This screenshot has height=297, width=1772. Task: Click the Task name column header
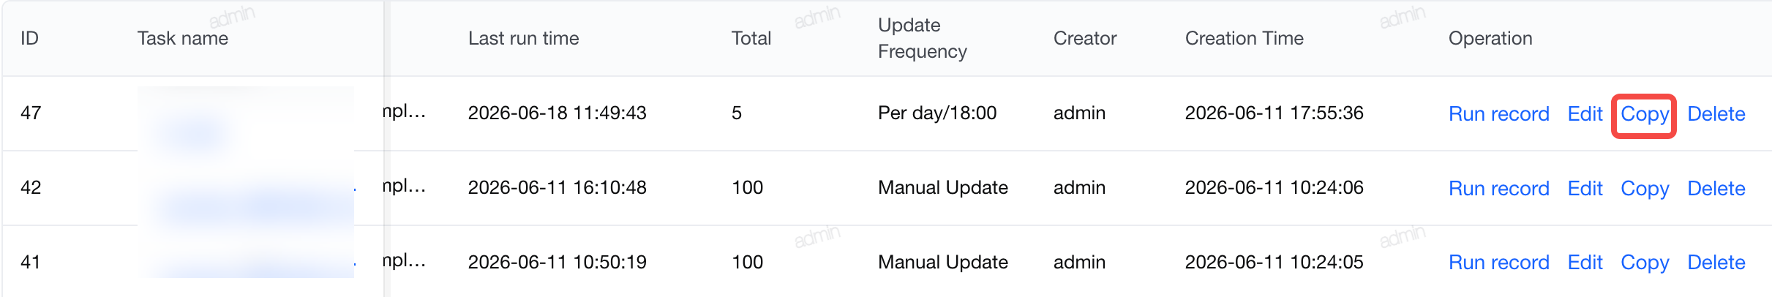[x=183, y=38]
